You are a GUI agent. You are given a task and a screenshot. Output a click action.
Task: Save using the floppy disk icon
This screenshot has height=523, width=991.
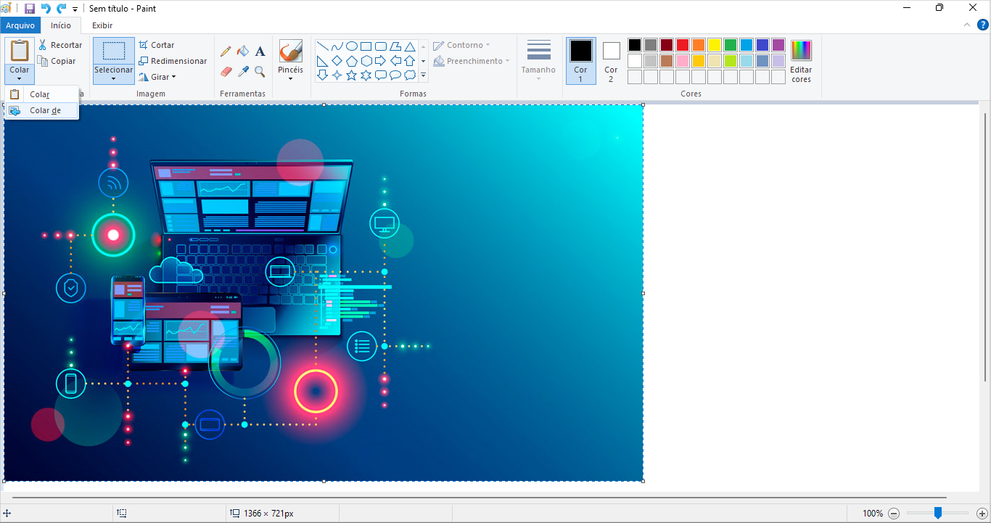point(30,9)
